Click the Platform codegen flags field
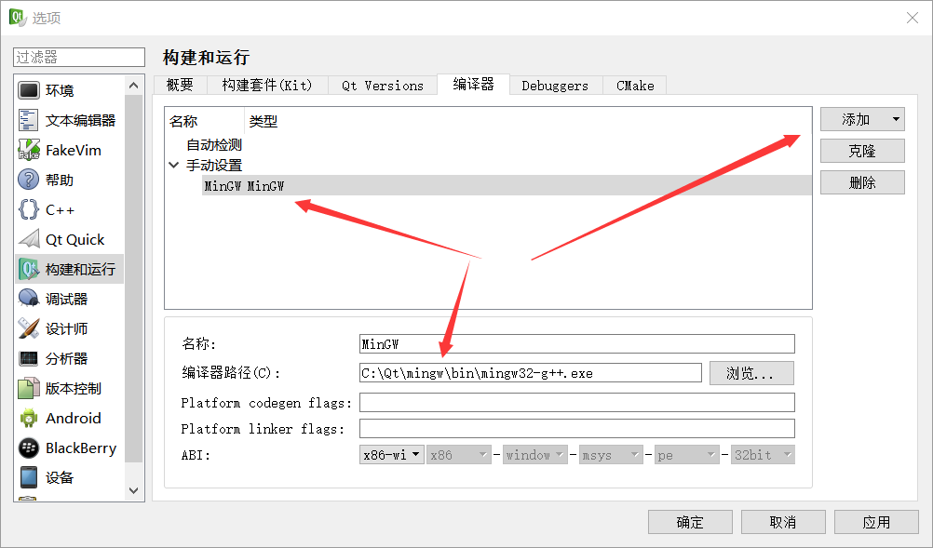Viewport: 933px width, 548px height. pos(577,402)
